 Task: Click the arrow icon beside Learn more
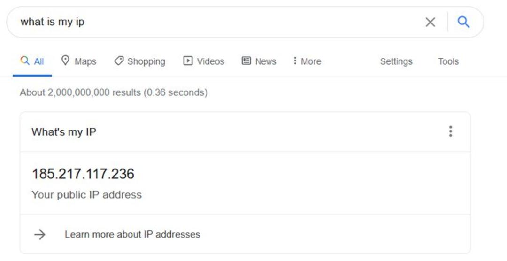pos(40,235)
